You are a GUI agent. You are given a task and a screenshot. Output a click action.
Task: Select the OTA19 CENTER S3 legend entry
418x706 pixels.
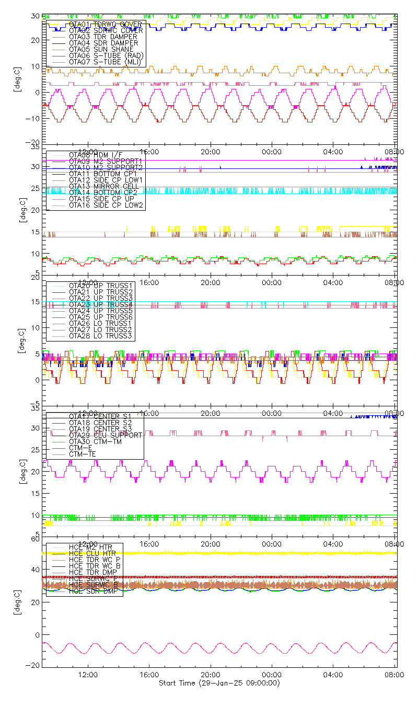click(x=100, y=428)
